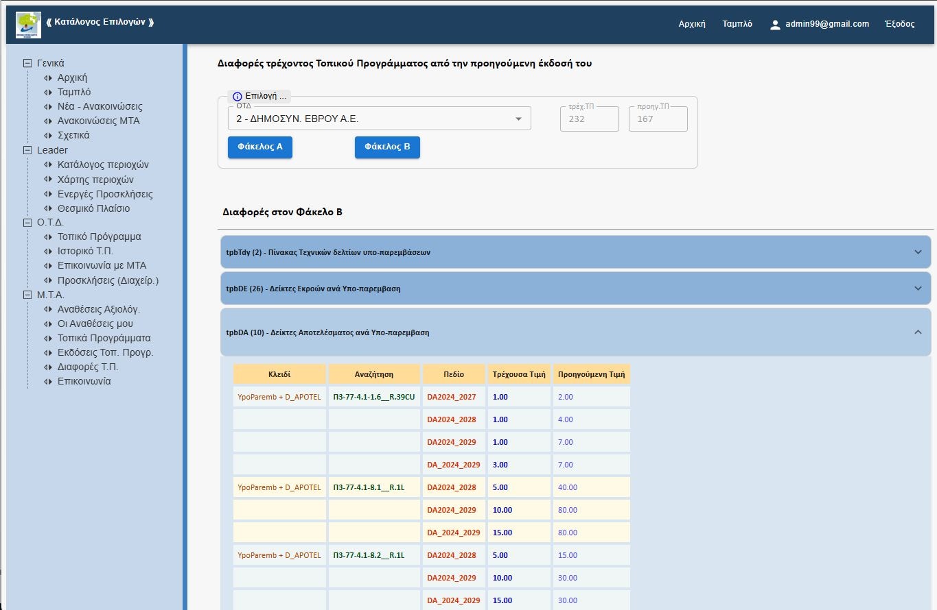Click the τρέχ.ΤΠ field showing 232

589,119
